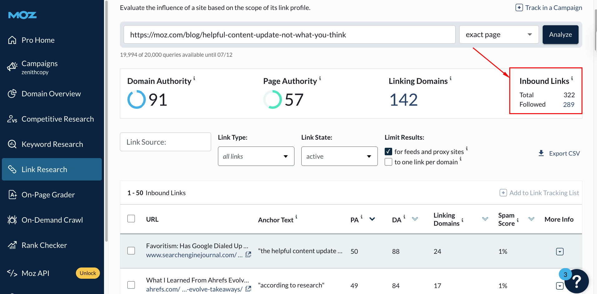597x294 pixels.
Task: Click the Analyze button
Action: 560,34
